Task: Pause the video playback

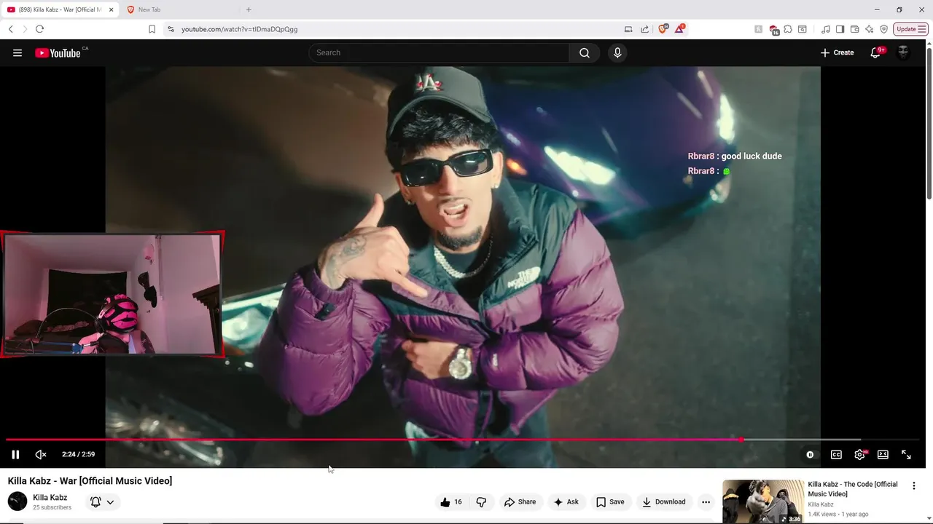Action: coord(15,454)
